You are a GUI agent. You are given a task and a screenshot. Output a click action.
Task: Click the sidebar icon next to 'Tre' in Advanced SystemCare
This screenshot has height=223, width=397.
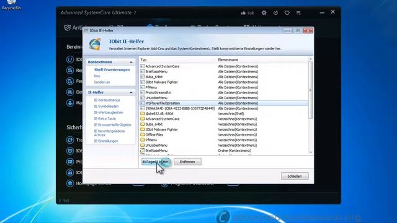[70, 140]
